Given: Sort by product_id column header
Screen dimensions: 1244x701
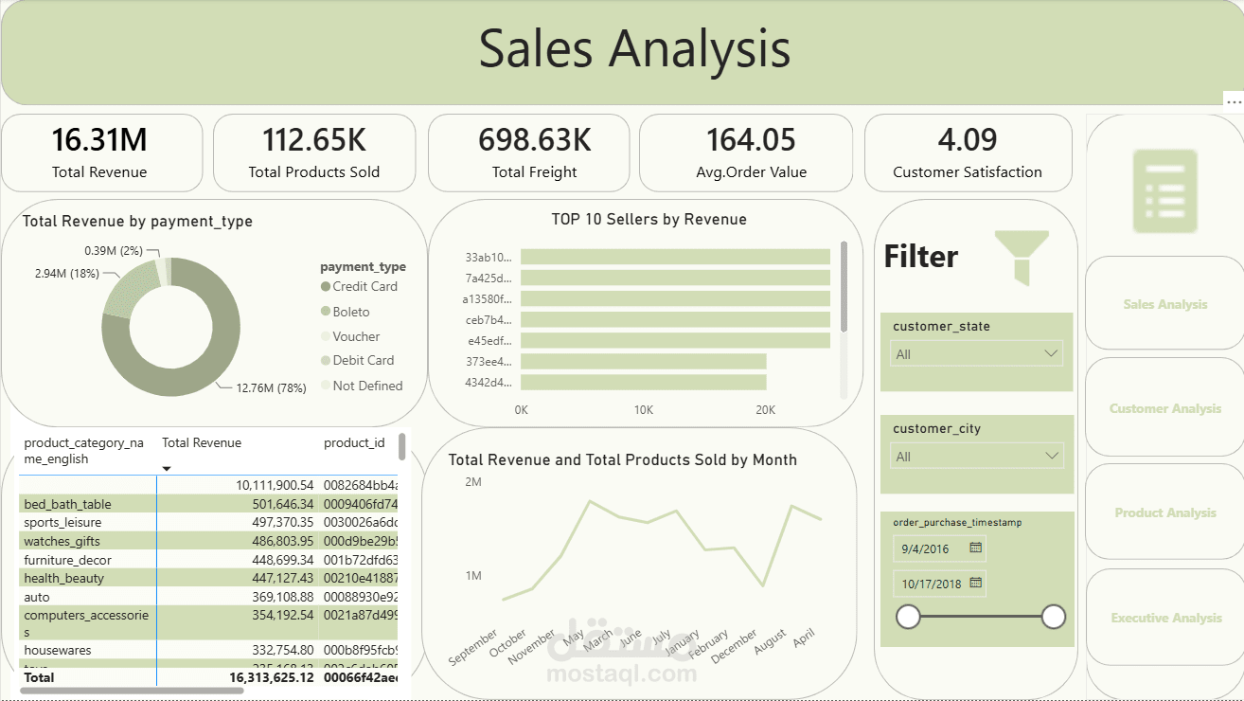Looking at the screenshot, I should point(354,442).
